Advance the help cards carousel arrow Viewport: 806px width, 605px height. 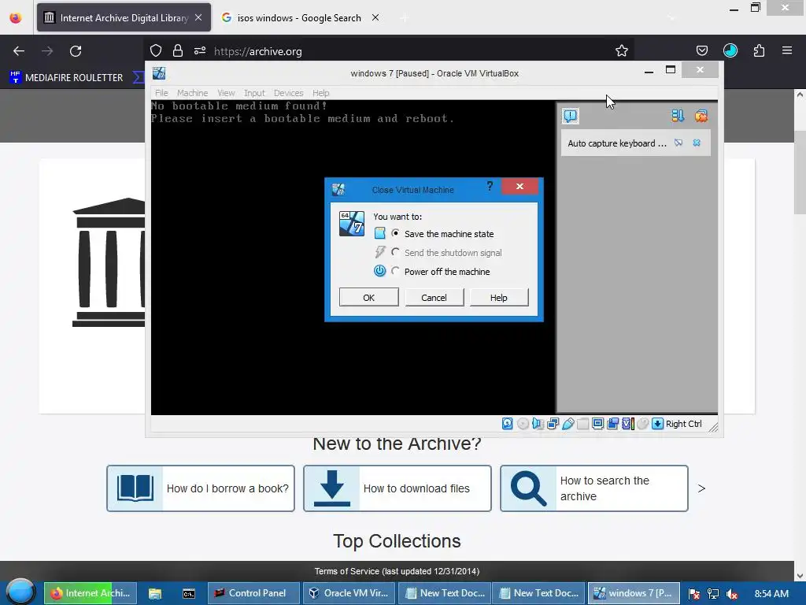701,488
